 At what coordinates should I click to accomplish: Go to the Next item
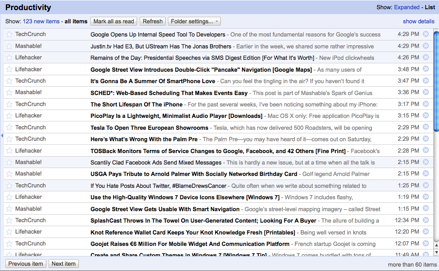(x=63, y=264)
